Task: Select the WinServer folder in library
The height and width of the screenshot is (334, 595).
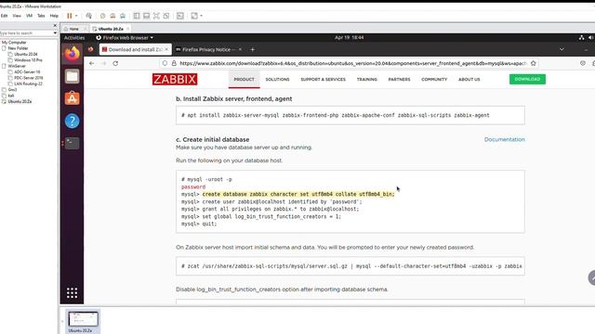Action: pyautogui.click(x=17, y=66)
